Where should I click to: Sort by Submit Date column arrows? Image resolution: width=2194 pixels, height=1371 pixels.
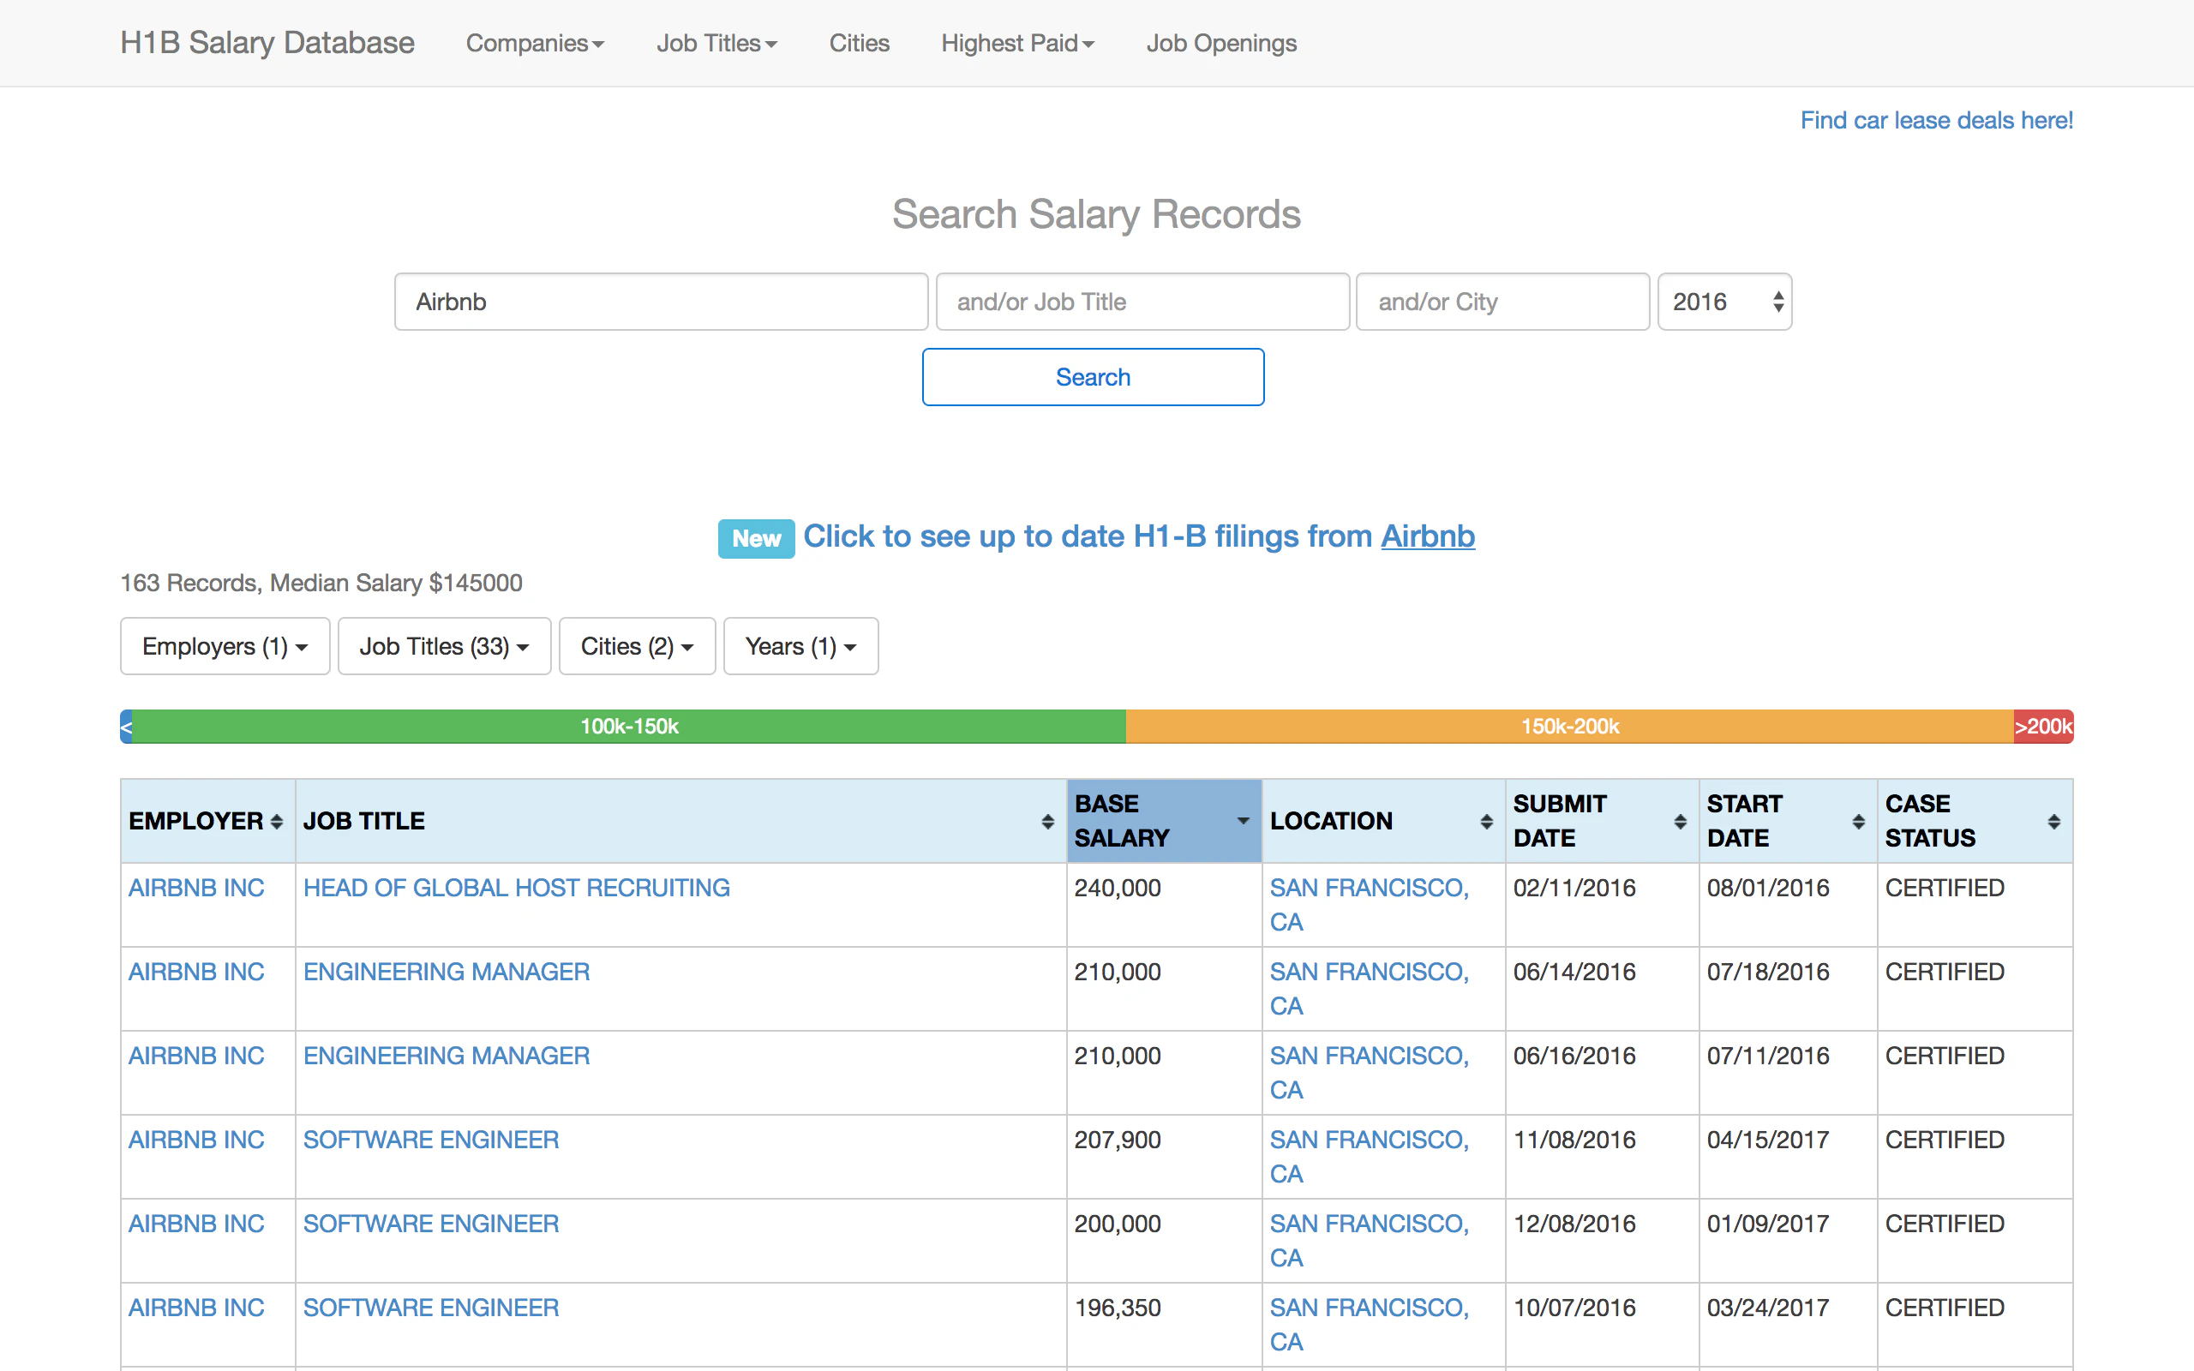click(1680, 822)
